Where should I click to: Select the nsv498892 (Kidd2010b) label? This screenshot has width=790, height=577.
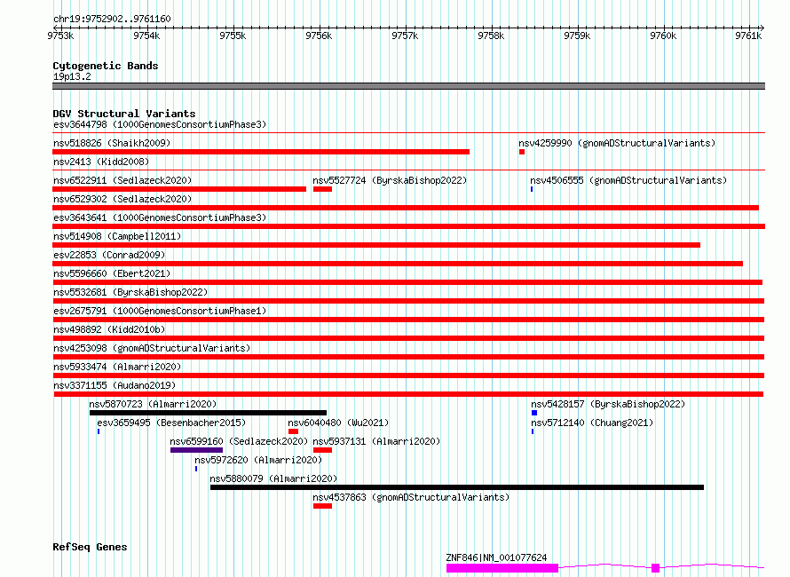(x=109, y=329)
